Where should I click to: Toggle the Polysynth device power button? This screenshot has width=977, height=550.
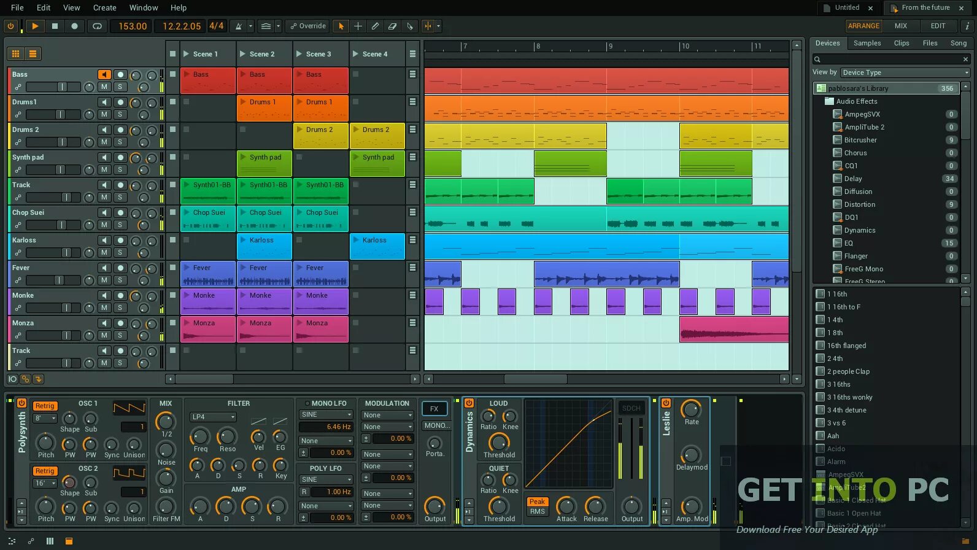(21, 403)
